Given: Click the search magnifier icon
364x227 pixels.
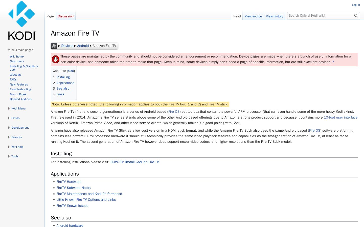Looking at the screenshot, I should (356, 16).
